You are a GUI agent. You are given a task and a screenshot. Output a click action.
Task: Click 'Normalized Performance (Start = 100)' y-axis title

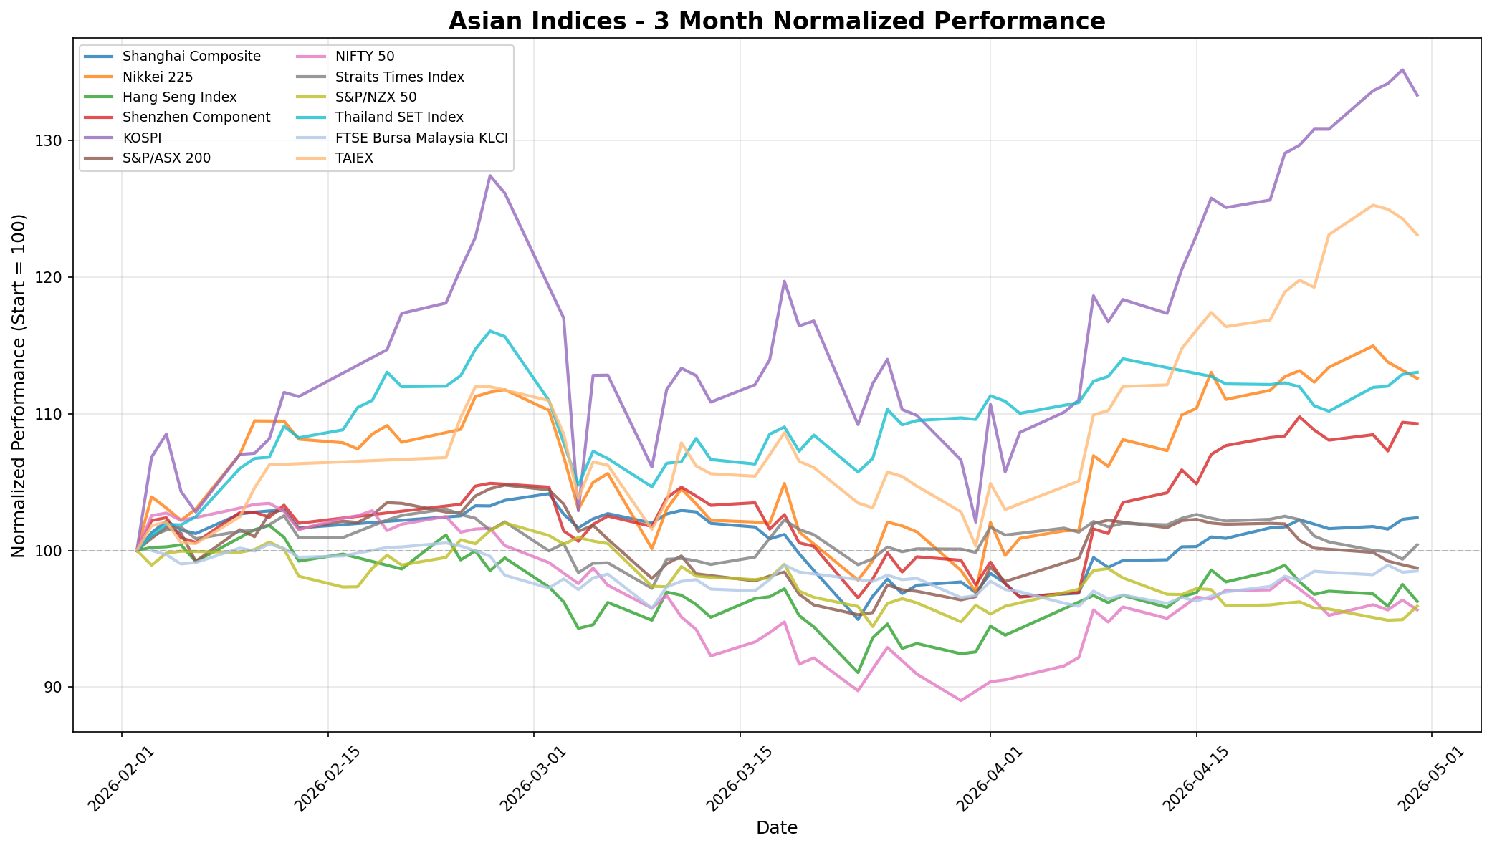click(19, 385)
